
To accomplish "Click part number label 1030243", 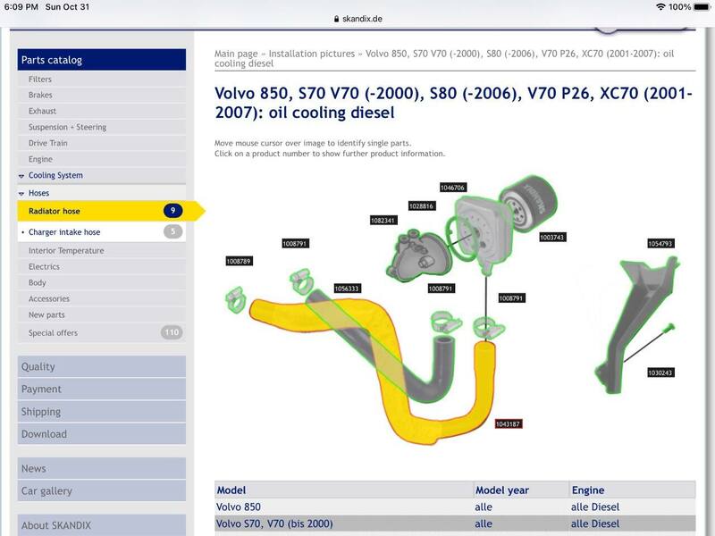I will (x=660, y=373).
